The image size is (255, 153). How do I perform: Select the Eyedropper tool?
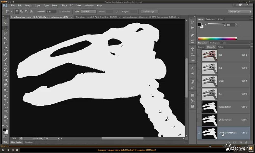[5, 49]
